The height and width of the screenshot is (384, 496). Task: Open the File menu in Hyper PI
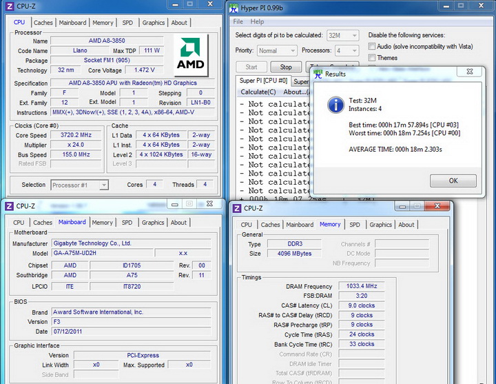[238, 21]
